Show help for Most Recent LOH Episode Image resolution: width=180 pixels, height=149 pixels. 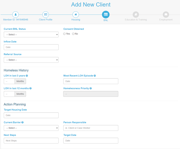(x=95, y=76)
